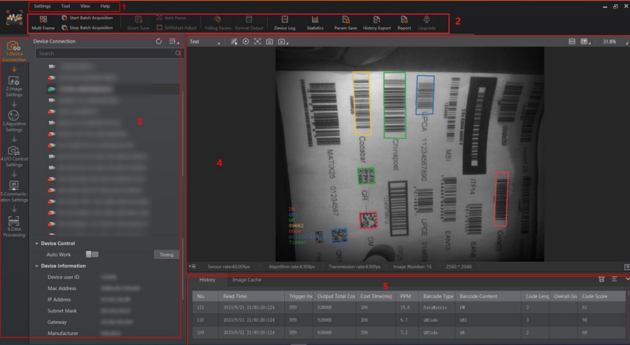Switch to the Image Cache tab
The height and width of the screenshot is (345, 630).
(x=247, y=280)
